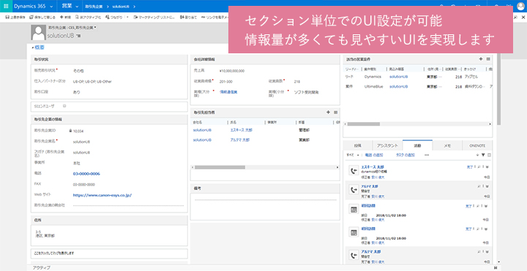
Task: Click the つながり command
Action: pos(114,17)
